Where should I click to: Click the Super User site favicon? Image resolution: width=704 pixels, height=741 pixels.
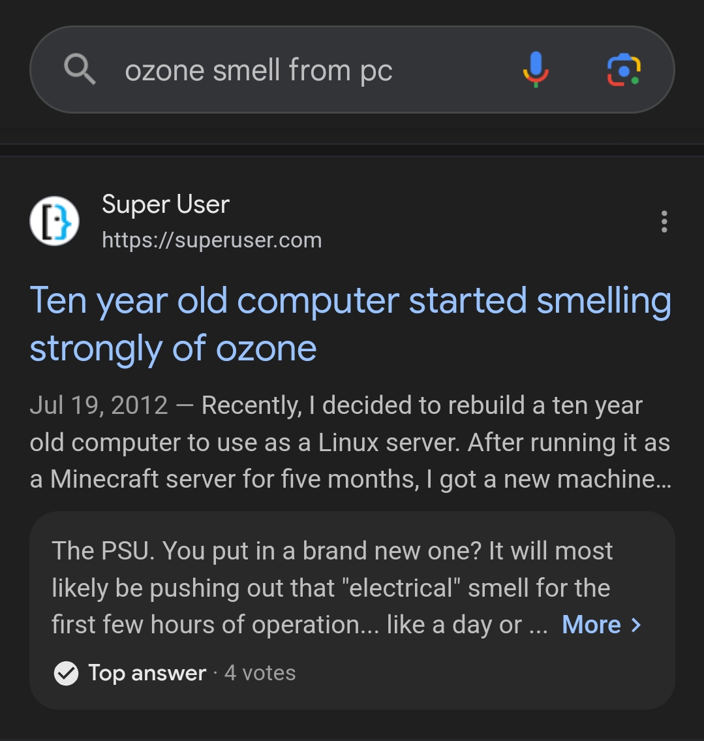54,221
